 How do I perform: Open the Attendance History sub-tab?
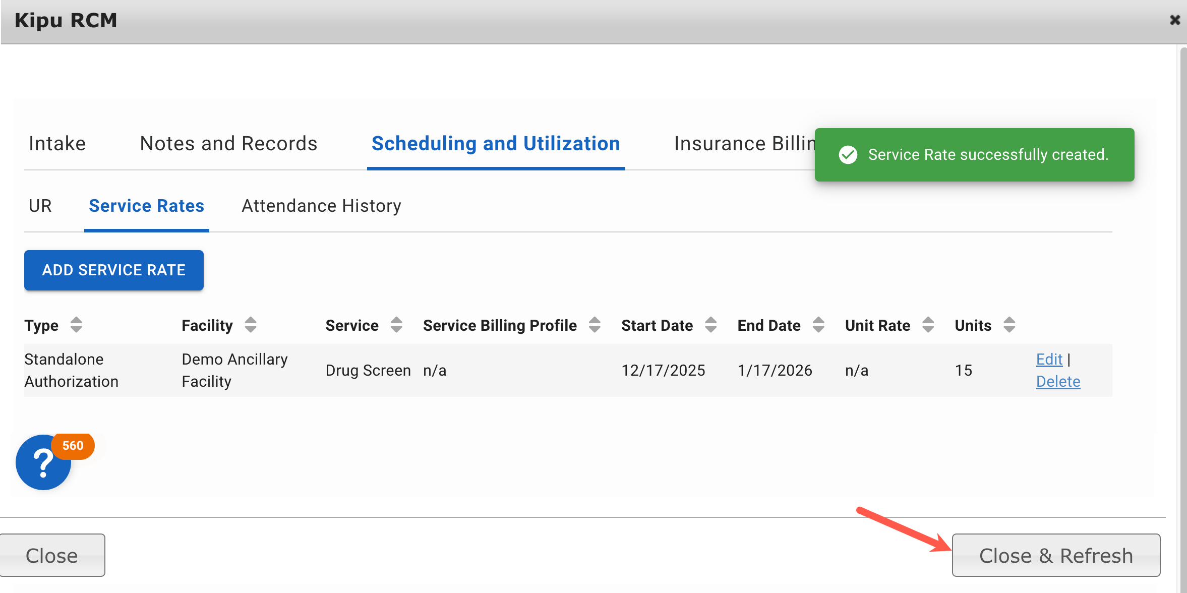coord(321,206)
